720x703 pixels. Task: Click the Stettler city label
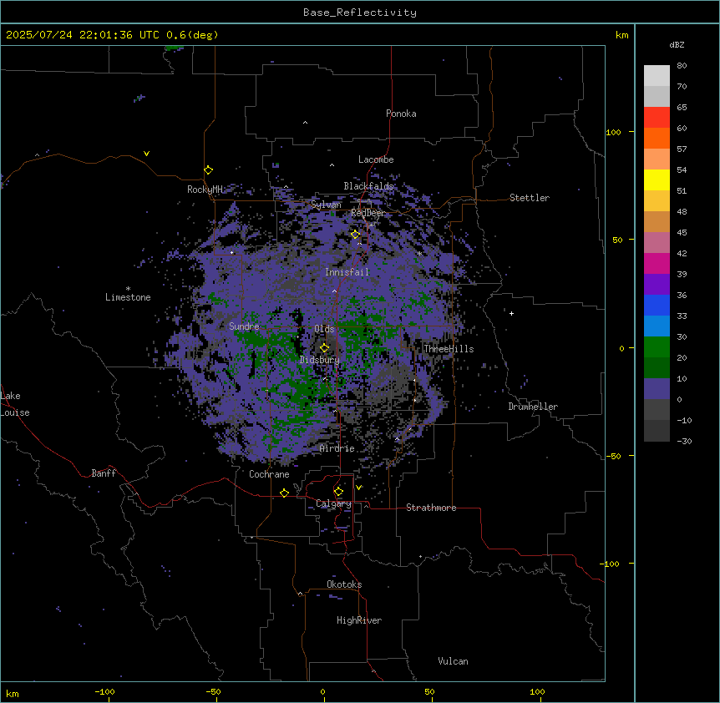530,198
